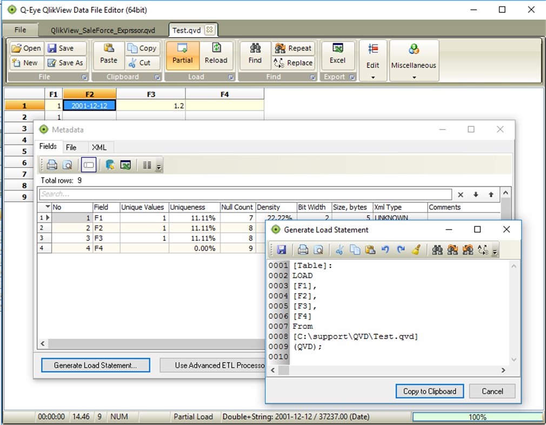The image size is (546, 425).
Task: Find next match with down arrow
Action: click(476, 195)
